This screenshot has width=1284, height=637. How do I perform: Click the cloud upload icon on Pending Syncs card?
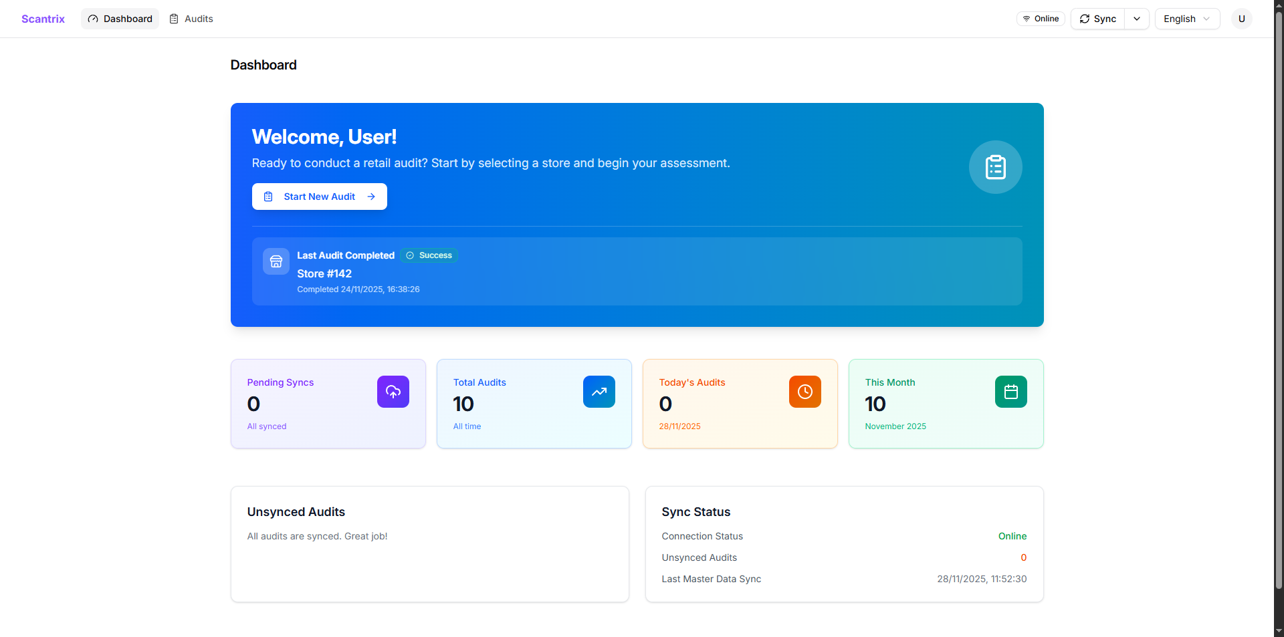[393, 392]
